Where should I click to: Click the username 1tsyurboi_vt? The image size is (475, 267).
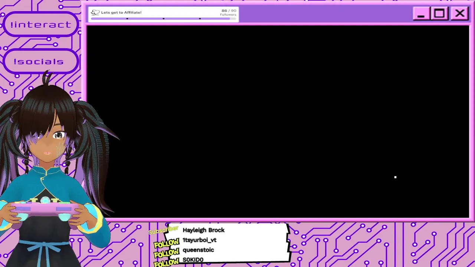(x=199, y=240)
